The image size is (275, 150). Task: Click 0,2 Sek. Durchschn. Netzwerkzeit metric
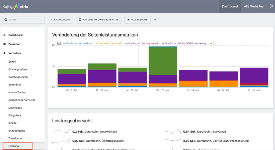pos(95,131)
